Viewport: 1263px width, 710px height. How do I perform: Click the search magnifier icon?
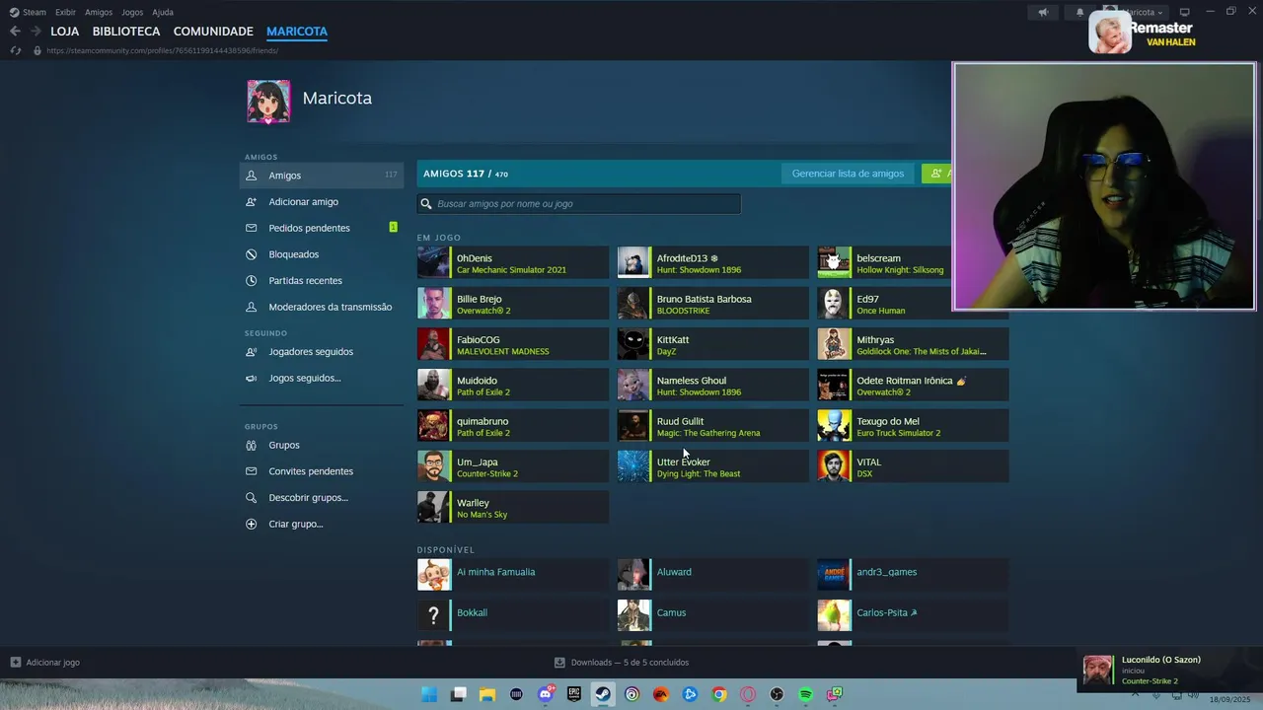(x=426, y=204)
